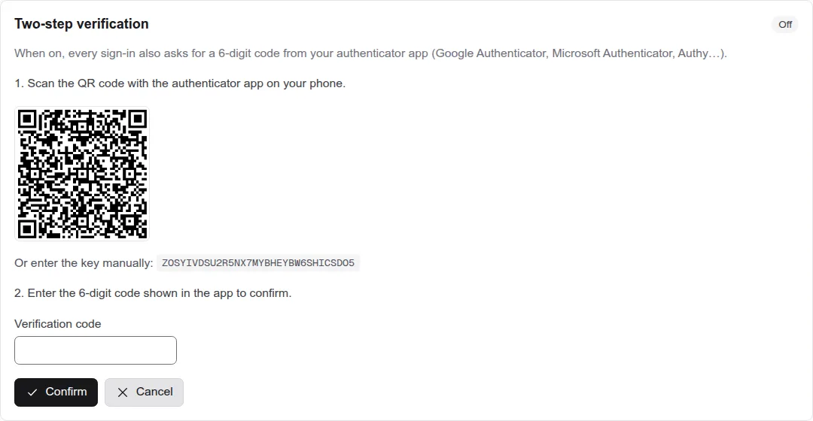
Task: Click the Off status badge
Action: pyautogui.click(x=785, y=24)
